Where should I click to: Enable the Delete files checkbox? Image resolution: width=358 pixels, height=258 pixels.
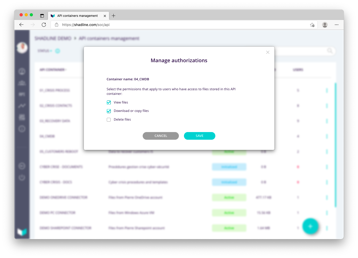click(109, 120)
